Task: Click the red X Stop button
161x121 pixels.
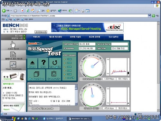Action: click(23, 11)
